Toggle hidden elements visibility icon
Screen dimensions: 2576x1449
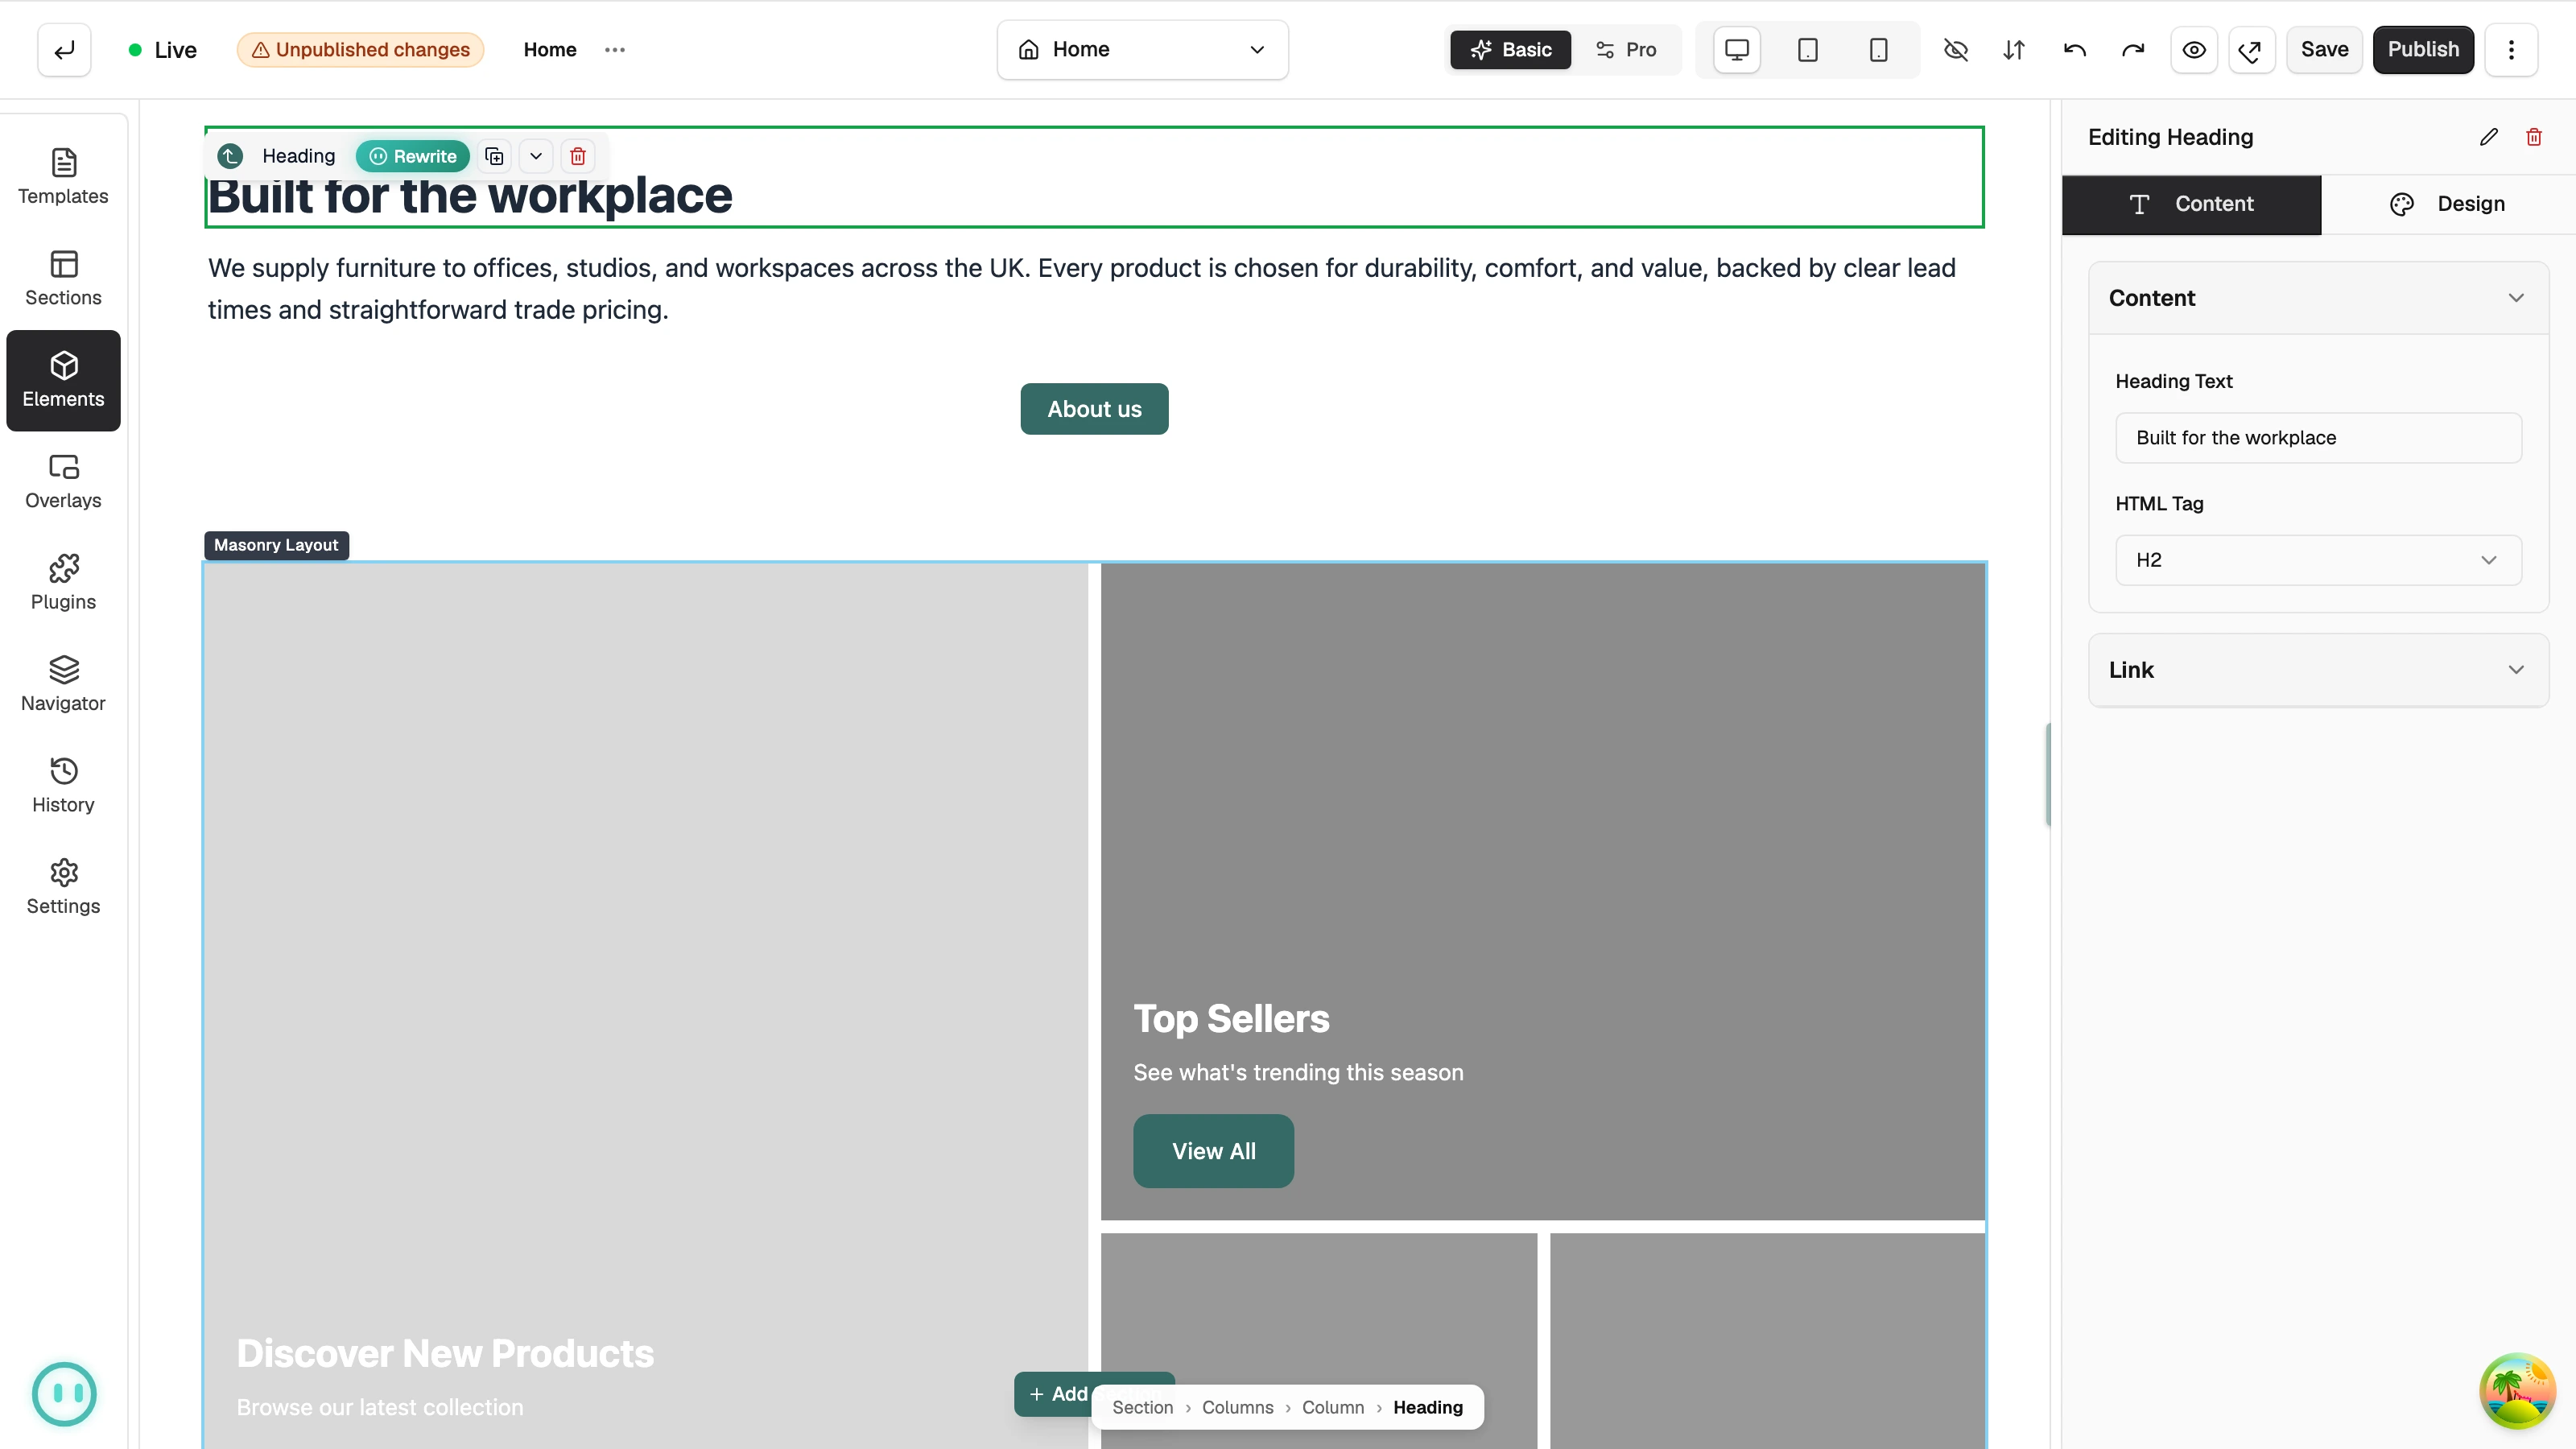coord(1956,50)
